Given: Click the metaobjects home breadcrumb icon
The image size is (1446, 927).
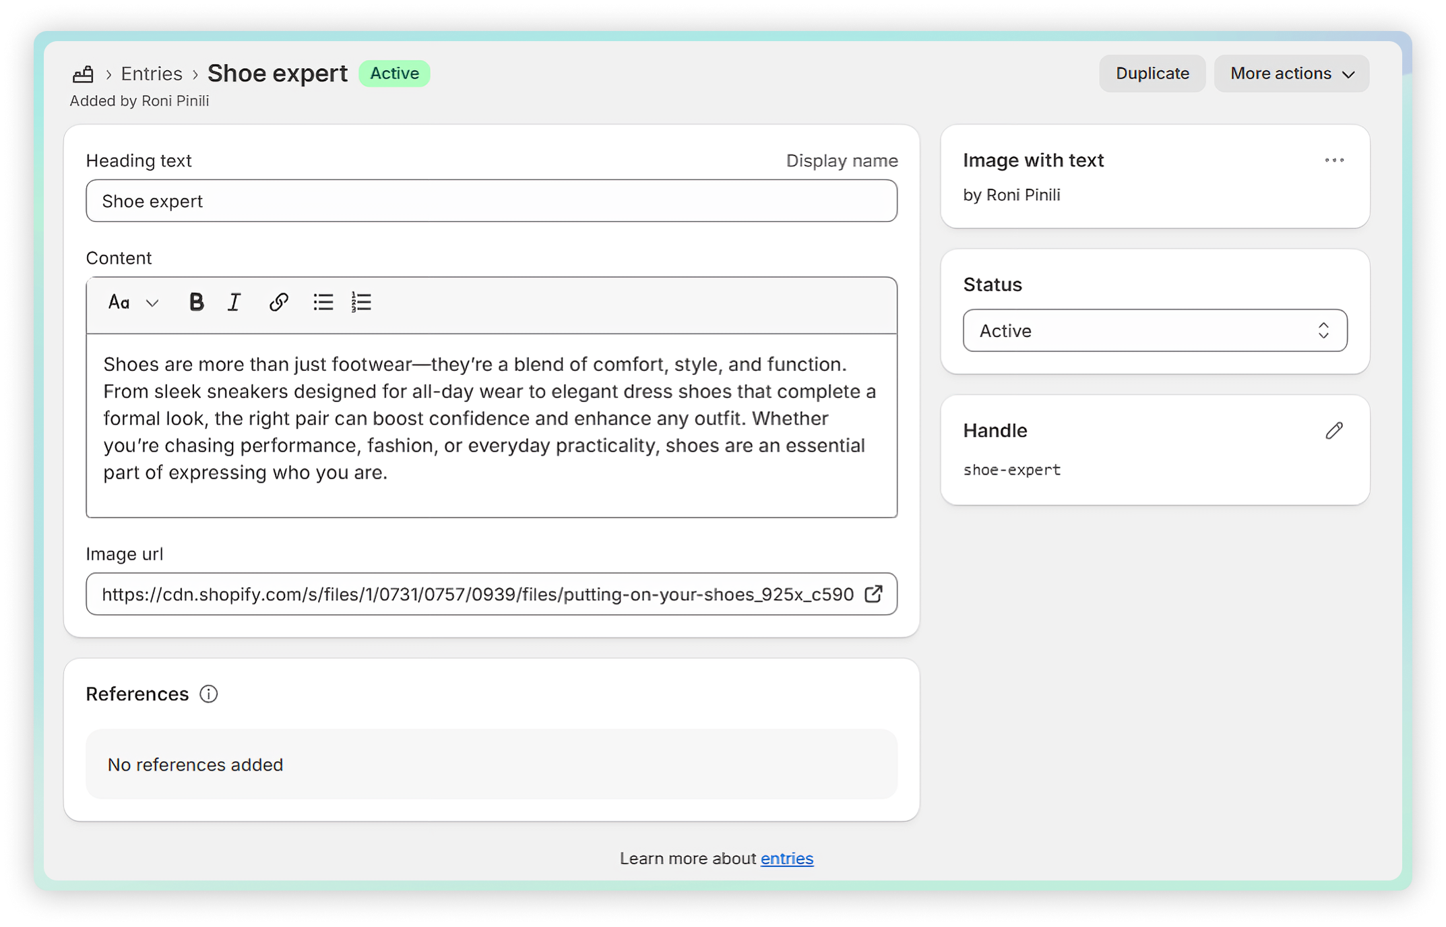Looking at the screenshot, I should [83, 74].
